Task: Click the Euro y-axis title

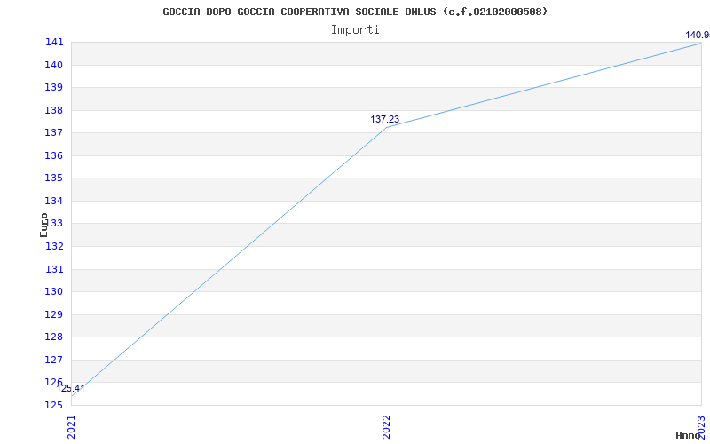Action: (x=43, y=225)
